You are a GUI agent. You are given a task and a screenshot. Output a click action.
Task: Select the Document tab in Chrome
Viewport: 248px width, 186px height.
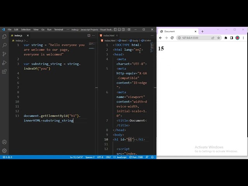coord(178,31)
